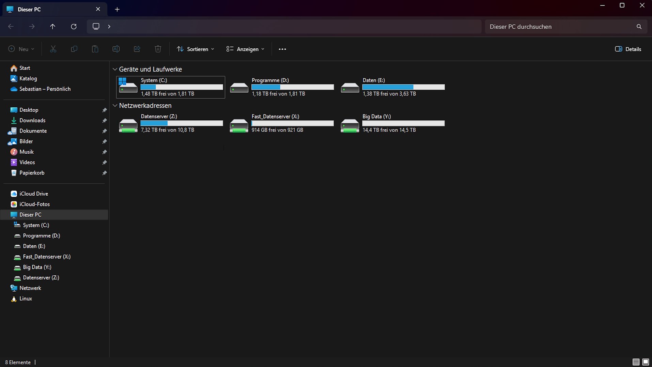Image resolution: width=652 pixels, height=367 pixels.
Task: Select Netzwerk in the navigation pane
Action: pyautogui.click(x=30, y=288)
